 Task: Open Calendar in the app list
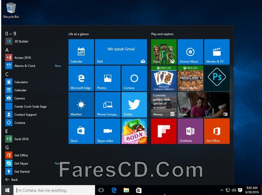[34, 90]
